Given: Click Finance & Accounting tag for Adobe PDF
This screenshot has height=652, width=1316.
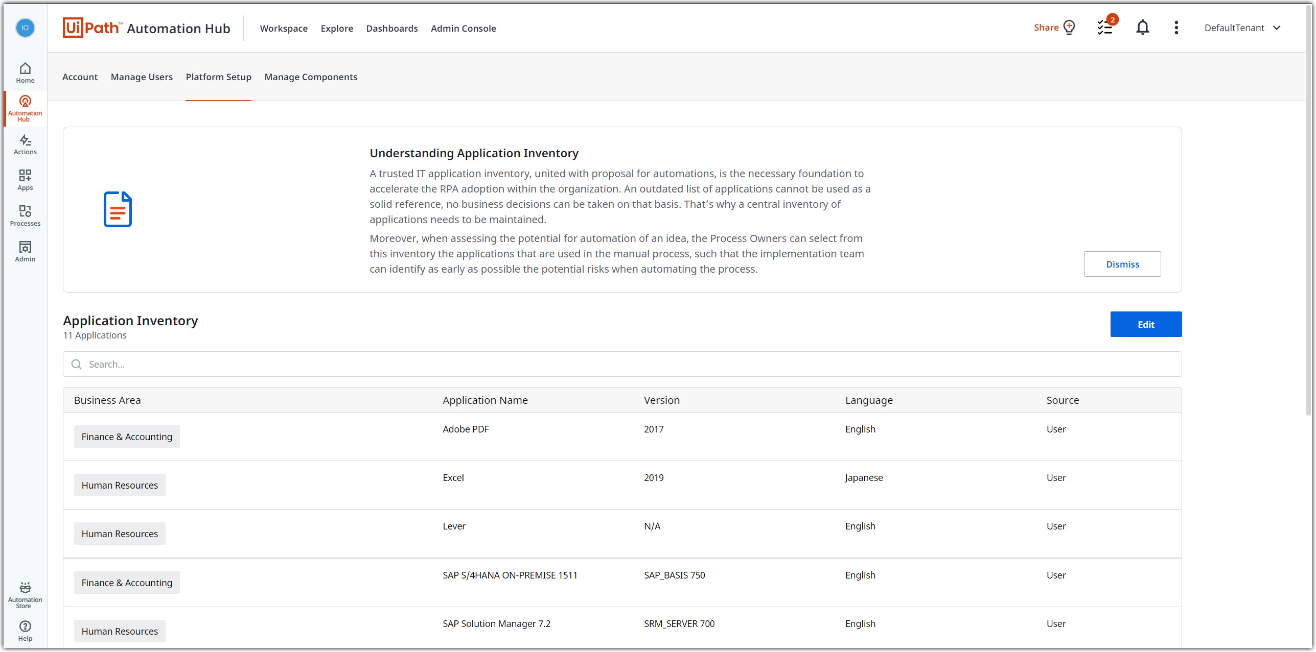Looking at the screenshot, I should pyautogui.click(x=127, y=437).
